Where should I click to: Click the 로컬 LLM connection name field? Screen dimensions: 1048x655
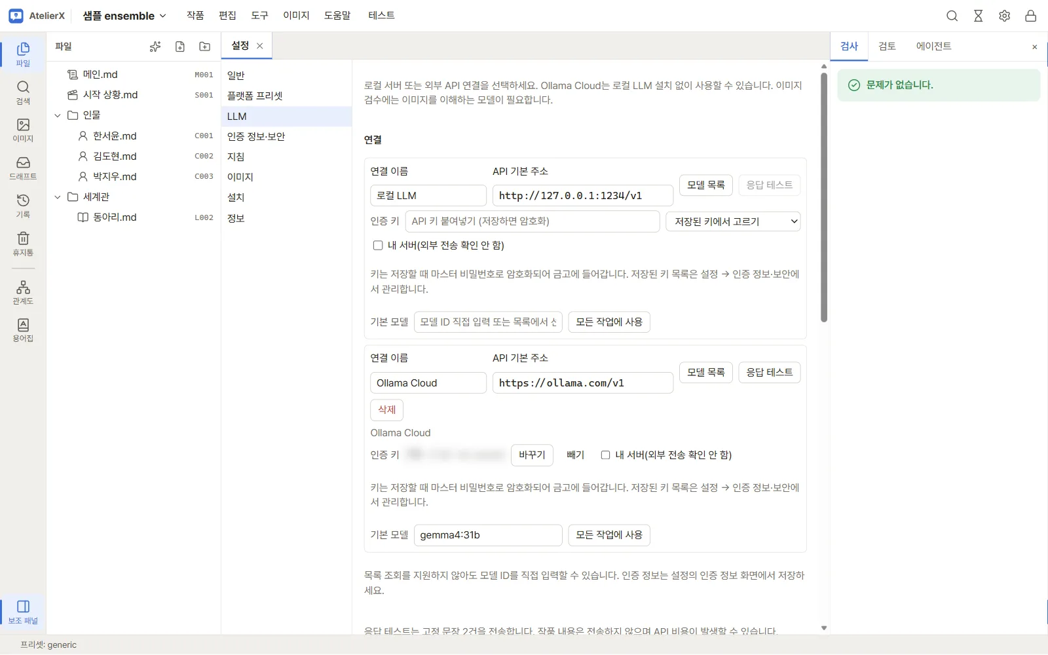coord(428,196)
